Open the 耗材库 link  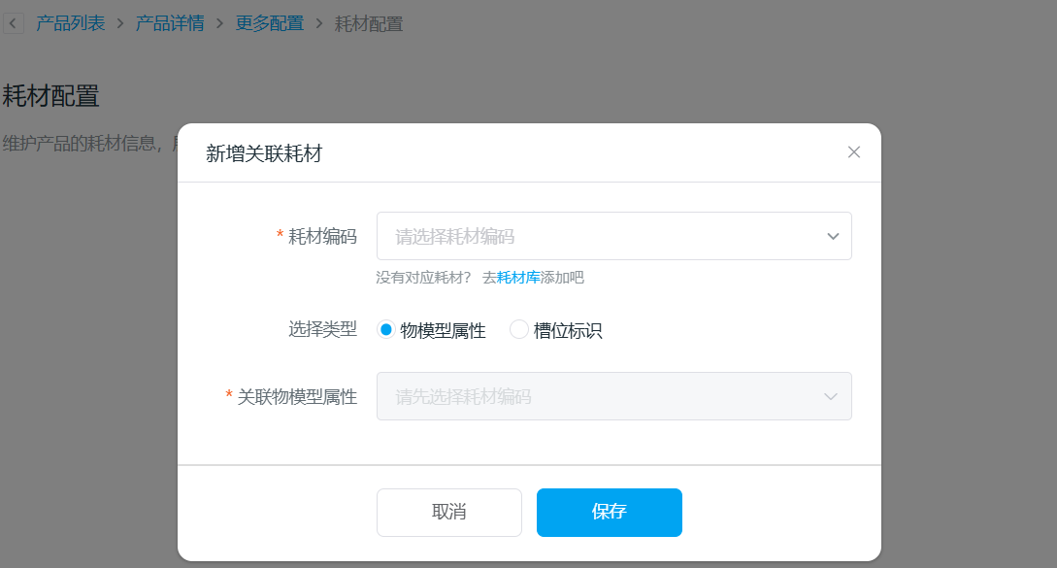tap(518, 278)
